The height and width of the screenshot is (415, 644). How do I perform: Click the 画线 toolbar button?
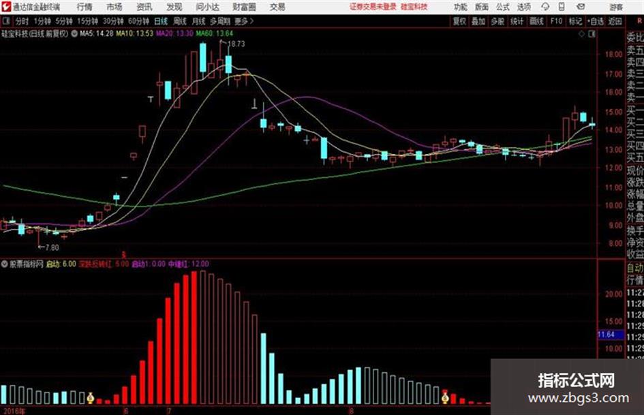[x=536, y=21]
